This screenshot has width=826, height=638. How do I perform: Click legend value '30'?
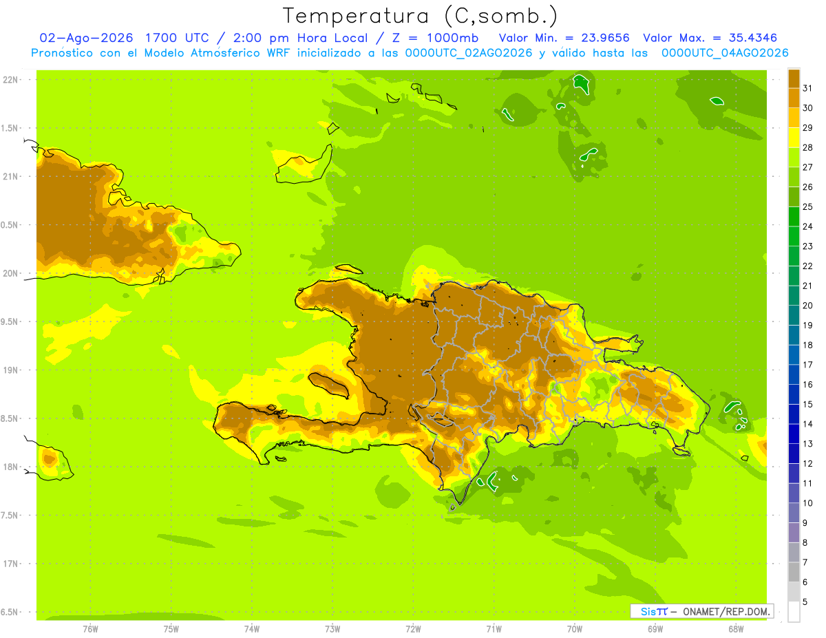[x=808, y=108]
